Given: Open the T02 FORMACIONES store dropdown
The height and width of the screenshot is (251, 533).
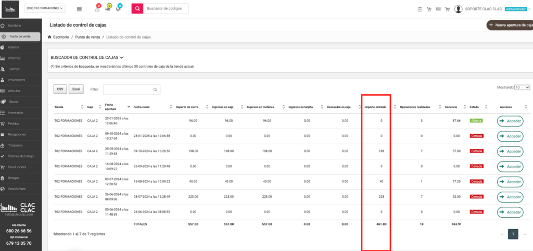Looking at the screenshot, I should 45,8.
